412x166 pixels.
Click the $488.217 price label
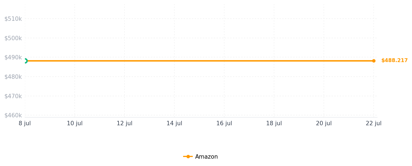[394, 60]
